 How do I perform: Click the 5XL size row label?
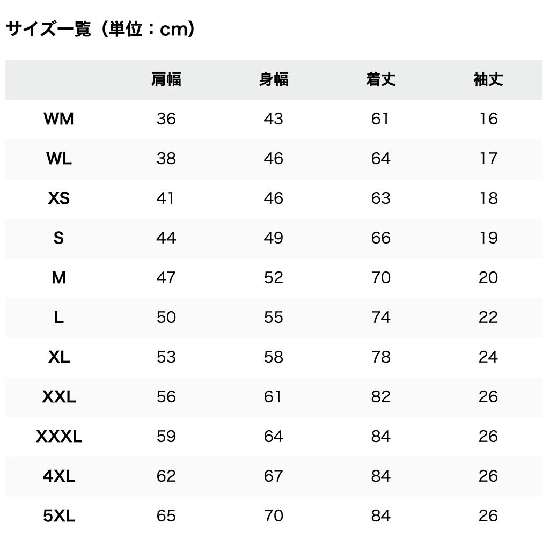(59, 516)
